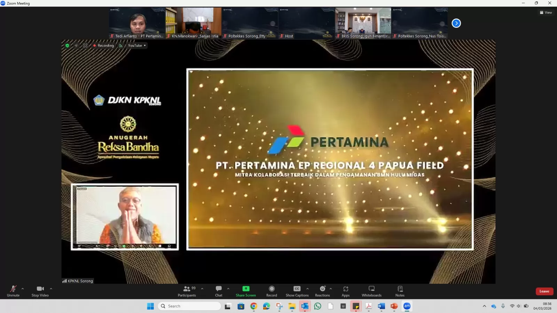Open the Windows Start menu

click(x=150, y=306)
